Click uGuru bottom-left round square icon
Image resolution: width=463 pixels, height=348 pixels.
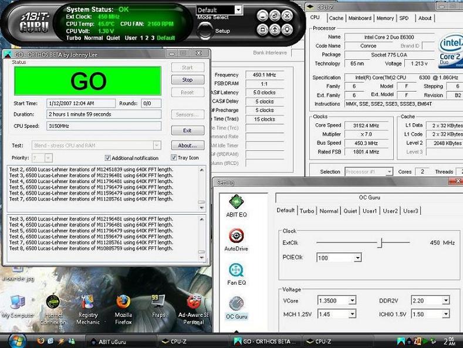pyautogui.click(x=262, y=29)
